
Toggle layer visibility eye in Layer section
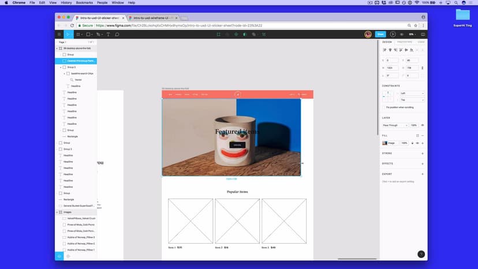point(423,125)
